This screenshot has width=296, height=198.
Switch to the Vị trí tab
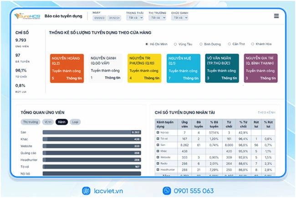[x=48, y=122]
